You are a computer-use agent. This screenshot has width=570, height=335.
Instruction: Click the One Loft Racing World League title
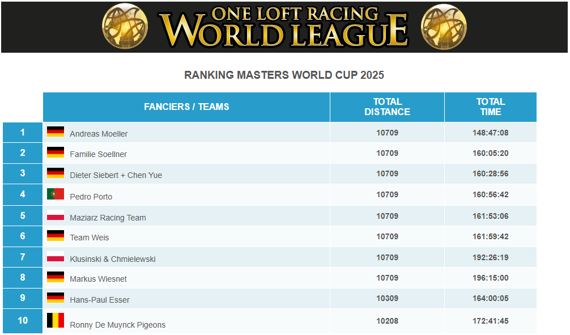click(x=283, y=27)
